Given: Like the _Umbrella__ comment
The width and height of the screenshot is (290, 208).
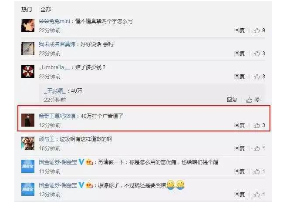Looking at the screenshot, I should (259, 76).
